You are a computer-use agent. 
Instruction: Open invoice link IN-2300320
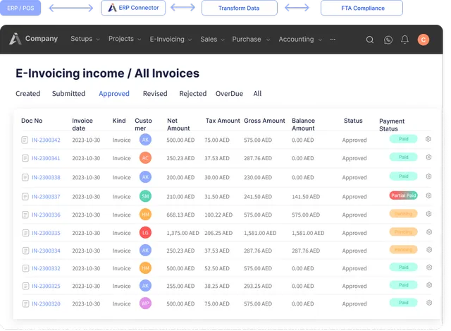[46, 303]
